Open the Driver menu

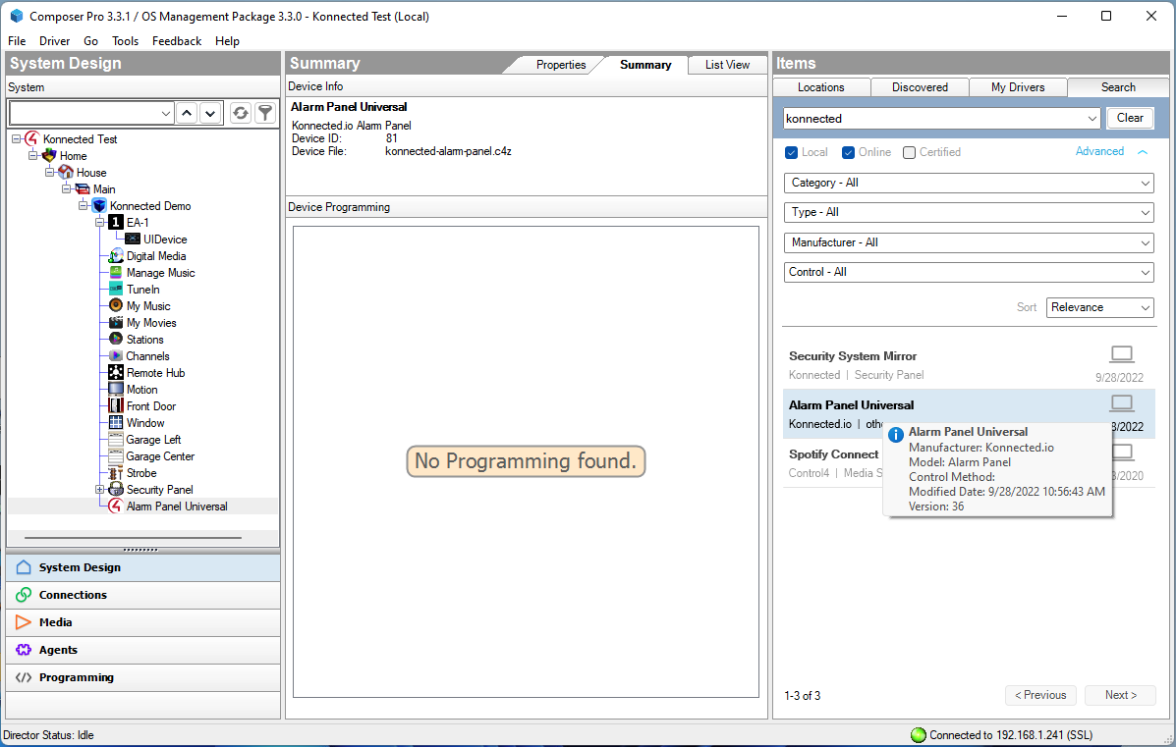pyautogui.click(x=54, y=41)
